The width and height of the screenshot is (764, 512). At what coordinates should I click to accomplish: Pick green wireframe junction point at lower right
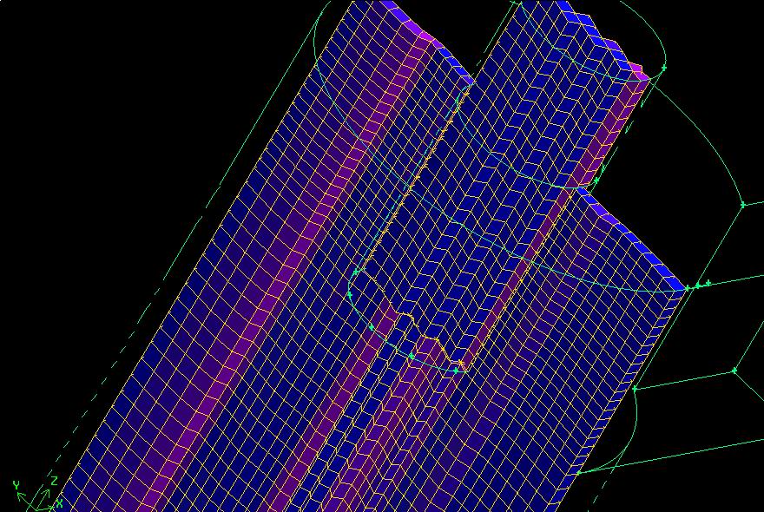[x=734, y=371]
